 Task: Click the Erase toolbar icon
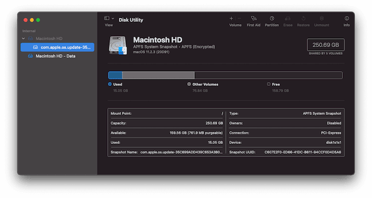click(x=288, y=18)
